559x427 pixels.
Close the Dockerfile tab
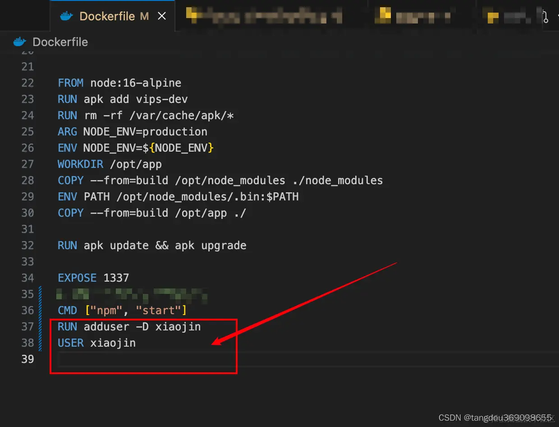[x=162, y=16]
